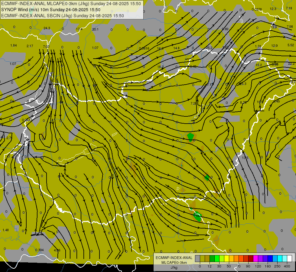Click the 17.4 value on the map
The height and width of the screenshot is (272, 296).
(79, 29)
